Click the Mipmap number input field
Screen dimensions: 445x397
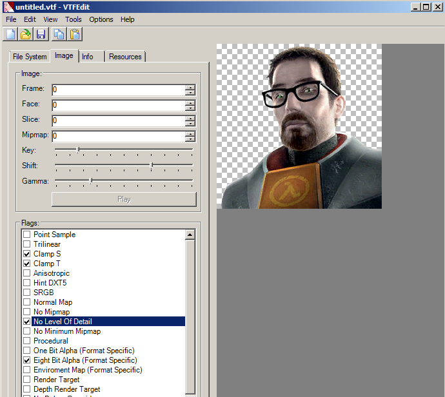coord(119,136)
